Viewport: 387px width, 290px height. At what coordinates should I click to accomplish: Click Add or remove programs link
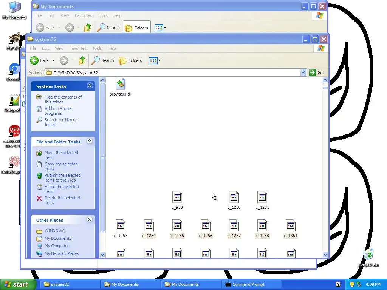[58, 111]
